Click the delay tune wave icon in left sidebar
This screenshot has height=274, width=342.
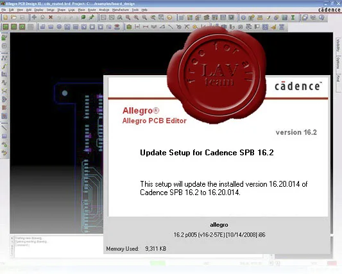pos(4,83)
